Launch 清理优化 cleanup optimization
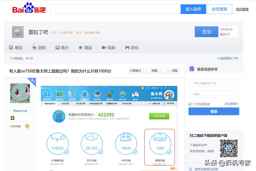This screenshot has width=256, height=171. (110, 94)
